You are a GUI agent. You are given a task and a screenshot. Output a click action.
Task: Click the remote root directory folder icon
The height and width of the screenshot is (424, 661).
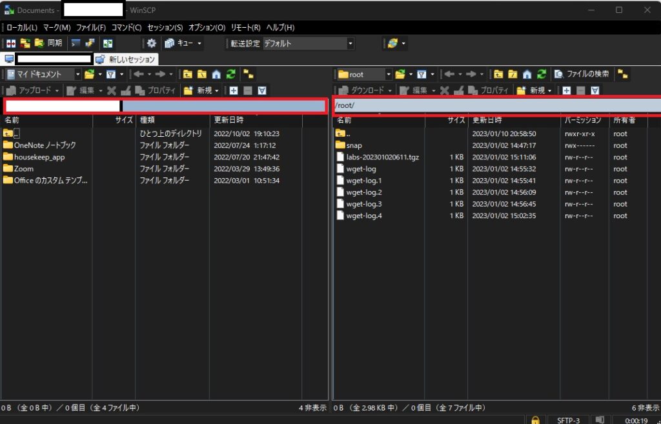coord(513,74)
